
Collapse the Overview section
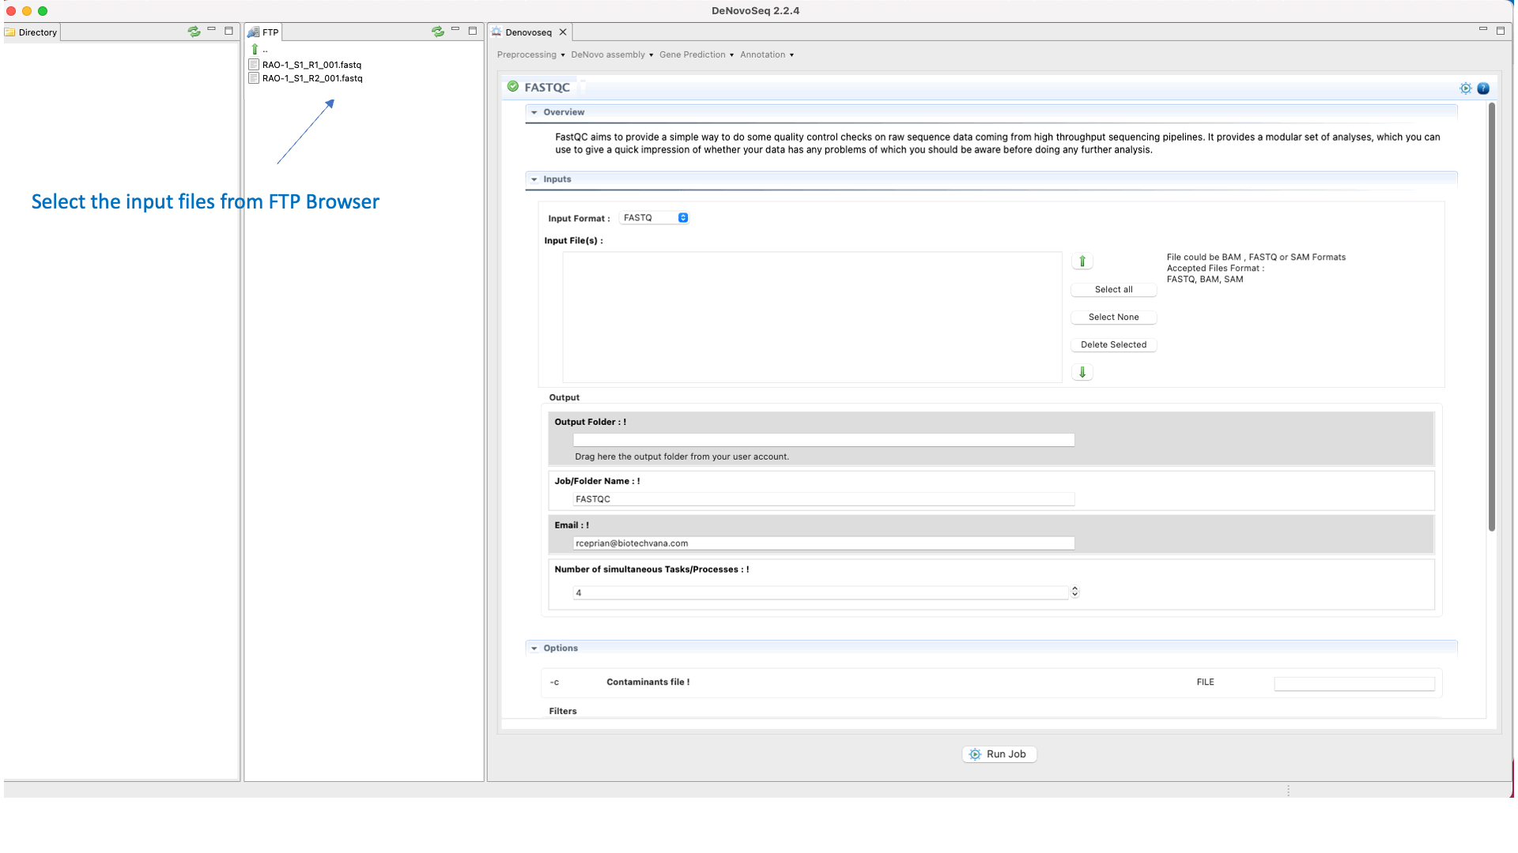(x=534, y=112)
